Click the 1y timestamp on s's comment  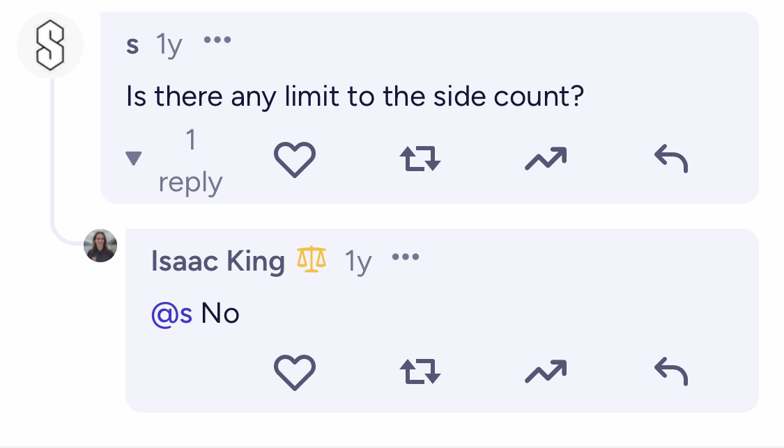[x=169, y=45]
